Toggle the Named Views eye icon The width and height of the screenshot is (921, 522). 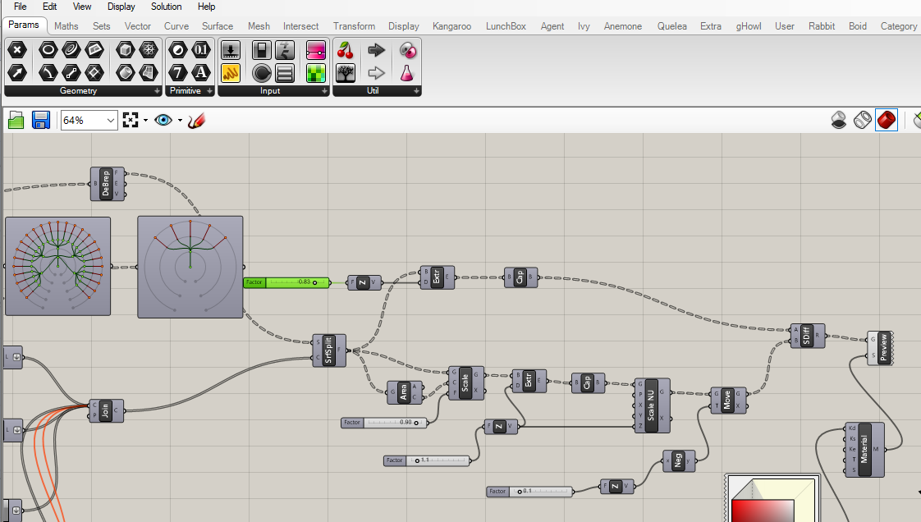[x=163, y=121]
